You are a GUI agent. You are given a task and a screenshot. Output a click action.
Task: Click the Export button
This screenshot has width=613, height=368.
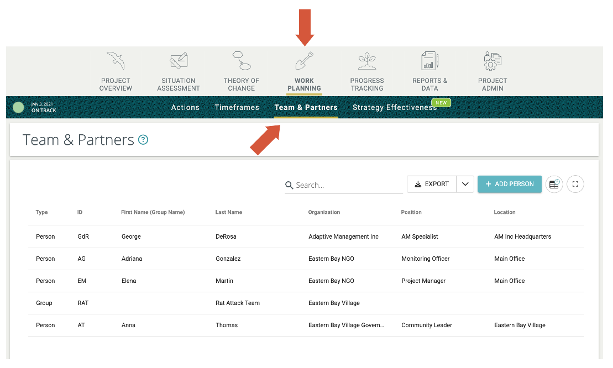coord(432,185)
